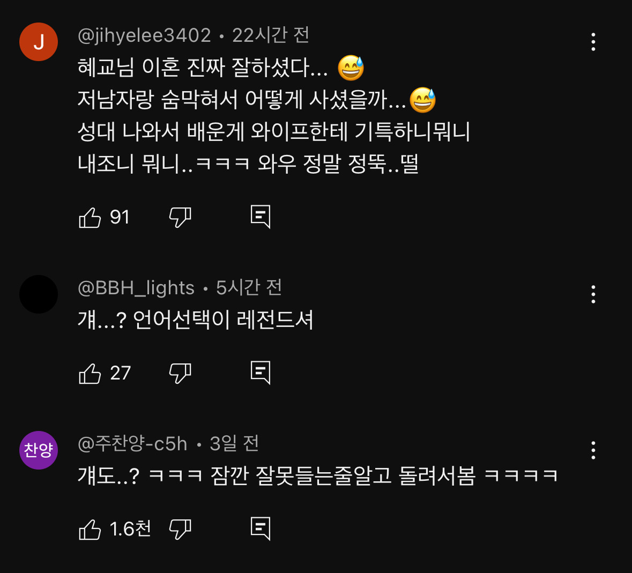Open the options menu for @주찬양-c5h's comment
Screen dimensions: 632x573
click(x=593, y=451)
